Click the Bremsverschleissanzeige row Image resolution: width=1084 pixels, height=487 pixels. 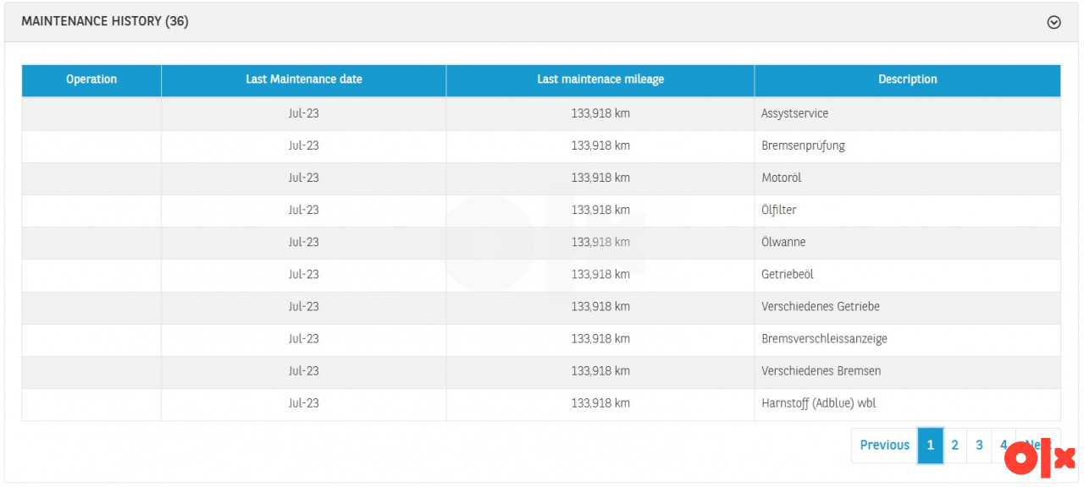click(x=824, y=338)
